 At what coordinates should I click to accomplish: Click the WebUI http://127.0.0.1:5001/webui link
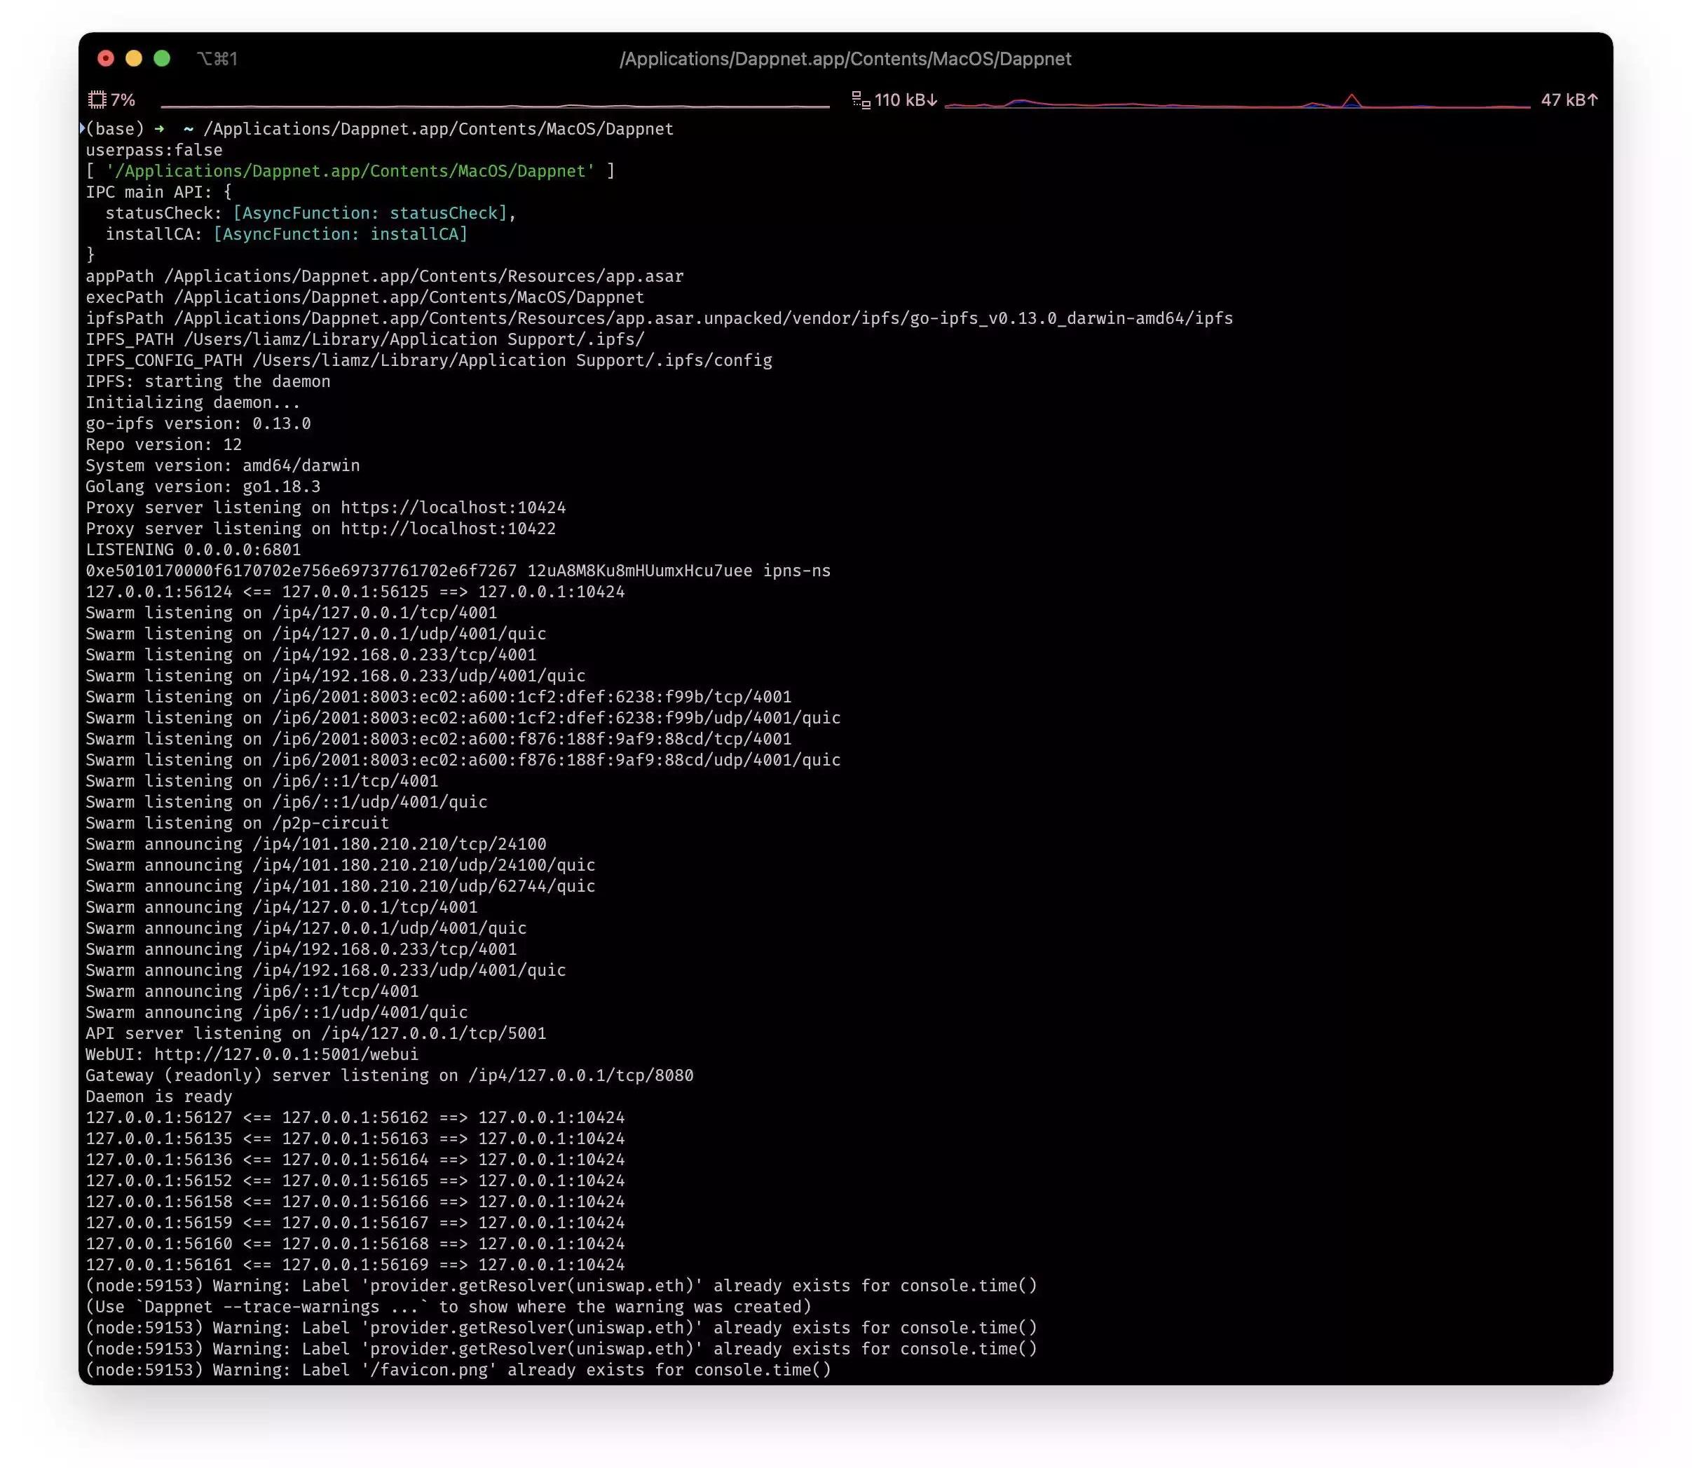tap(287, 1055)
